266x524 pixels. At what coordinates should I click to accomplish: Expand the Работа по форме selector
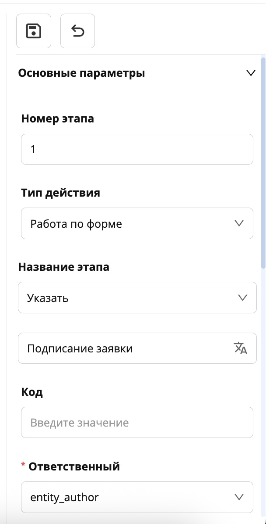[x=137, y=223]
